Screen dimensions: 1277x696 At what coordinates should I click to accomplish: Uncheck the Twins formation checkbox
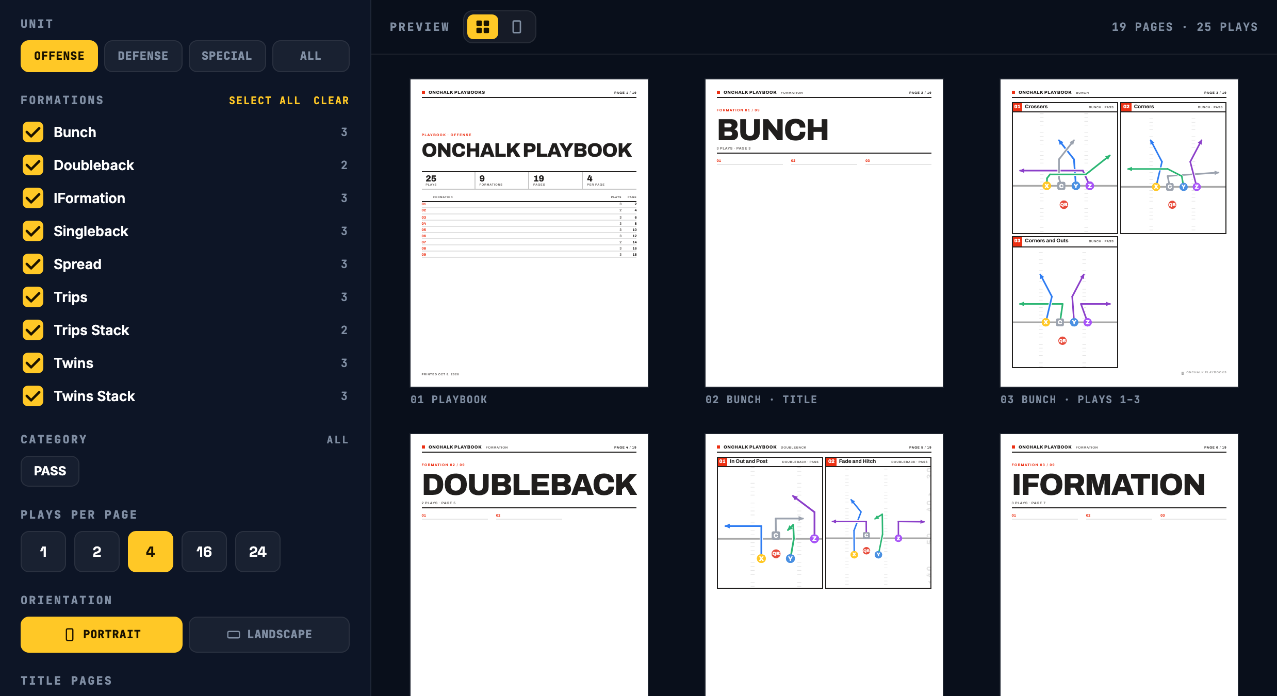[33, 363]
